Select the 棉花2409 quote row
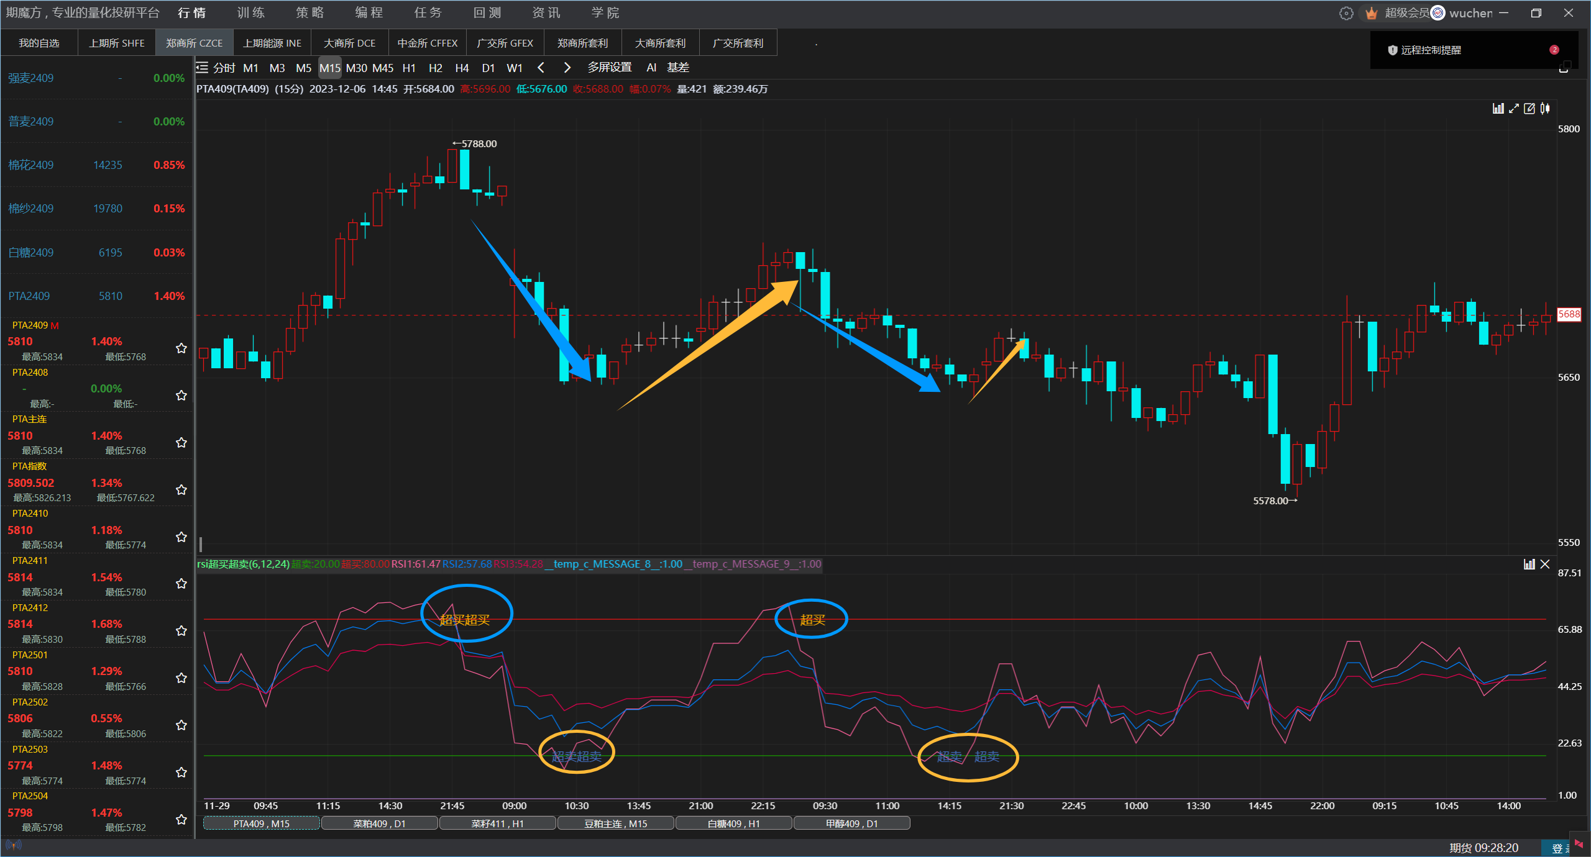Image resolution: width=1591 pixels, height=857 pixels. [x=96, y=165]
